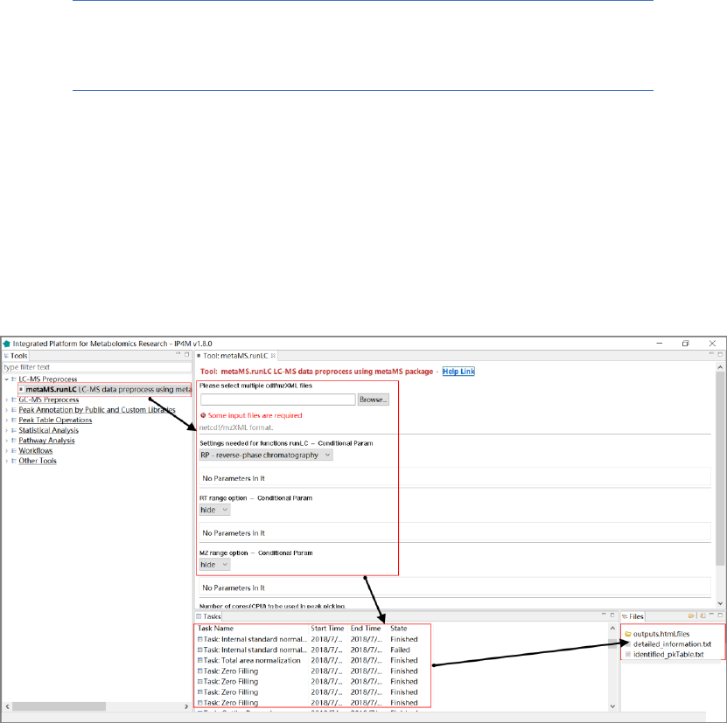Expand the Peak Table Operations node
Viewport: 727px width, 723px height.
(x=6, y=420)
